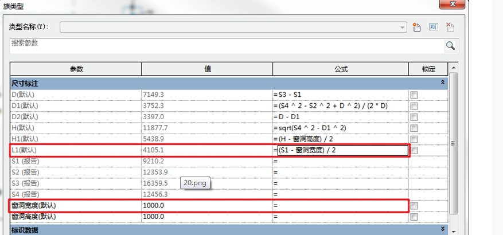The width and height of the screenshot is (503, 235).
Task: Click the Delete type icon
Action: pyautogui.click(x=450, y=28)
